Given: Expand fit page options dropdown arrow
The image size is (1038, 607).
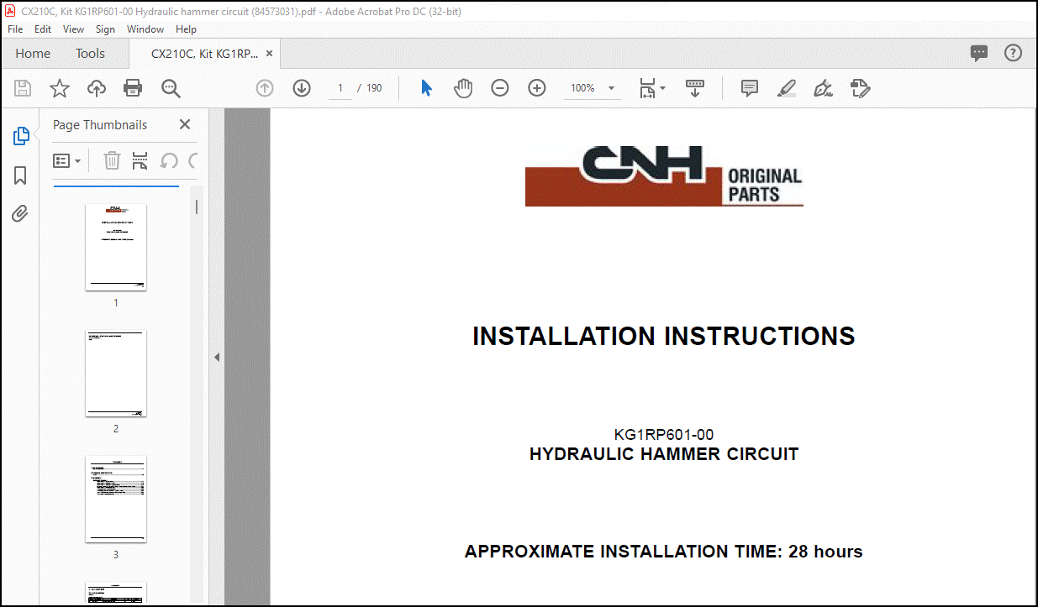Looking at the screenshot, I should 662,88.
